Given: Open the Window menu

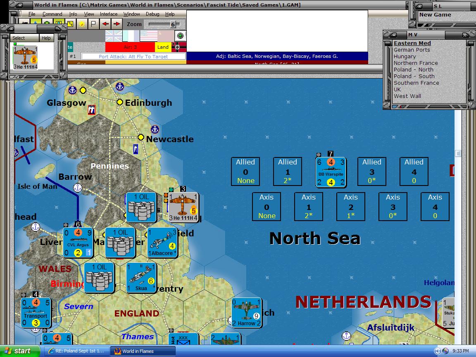Looking at the screenshot, I should (131, 14).
